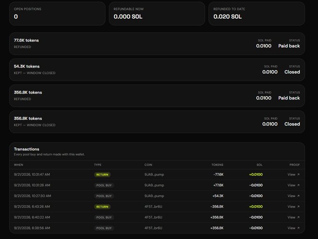Click the COIN column header
This screenshot has height=239, width=318.
pos(148,165)
